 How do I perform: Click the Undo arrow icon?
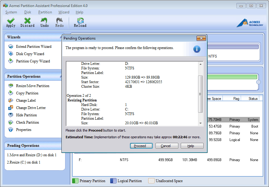coord(44,21)
